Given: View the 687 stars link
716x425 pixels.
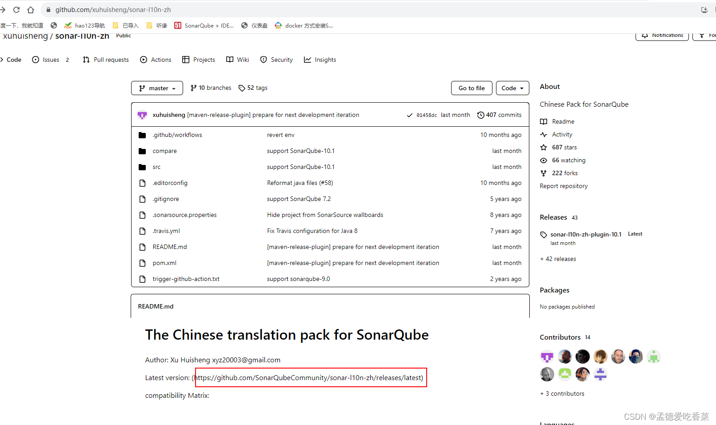Looking at the screenshot, I should coord(559,147).
